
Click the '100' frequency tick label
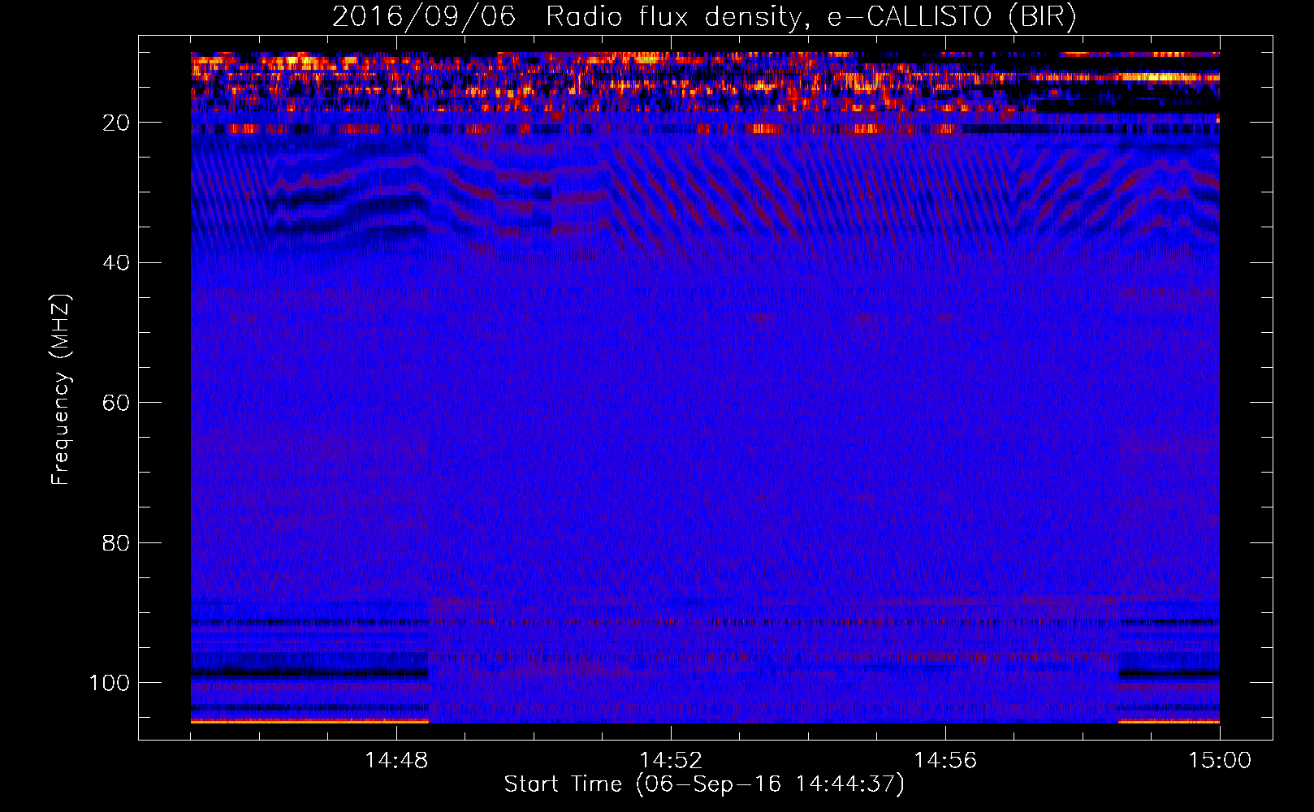pyautogui.click(x=110, y=683)
